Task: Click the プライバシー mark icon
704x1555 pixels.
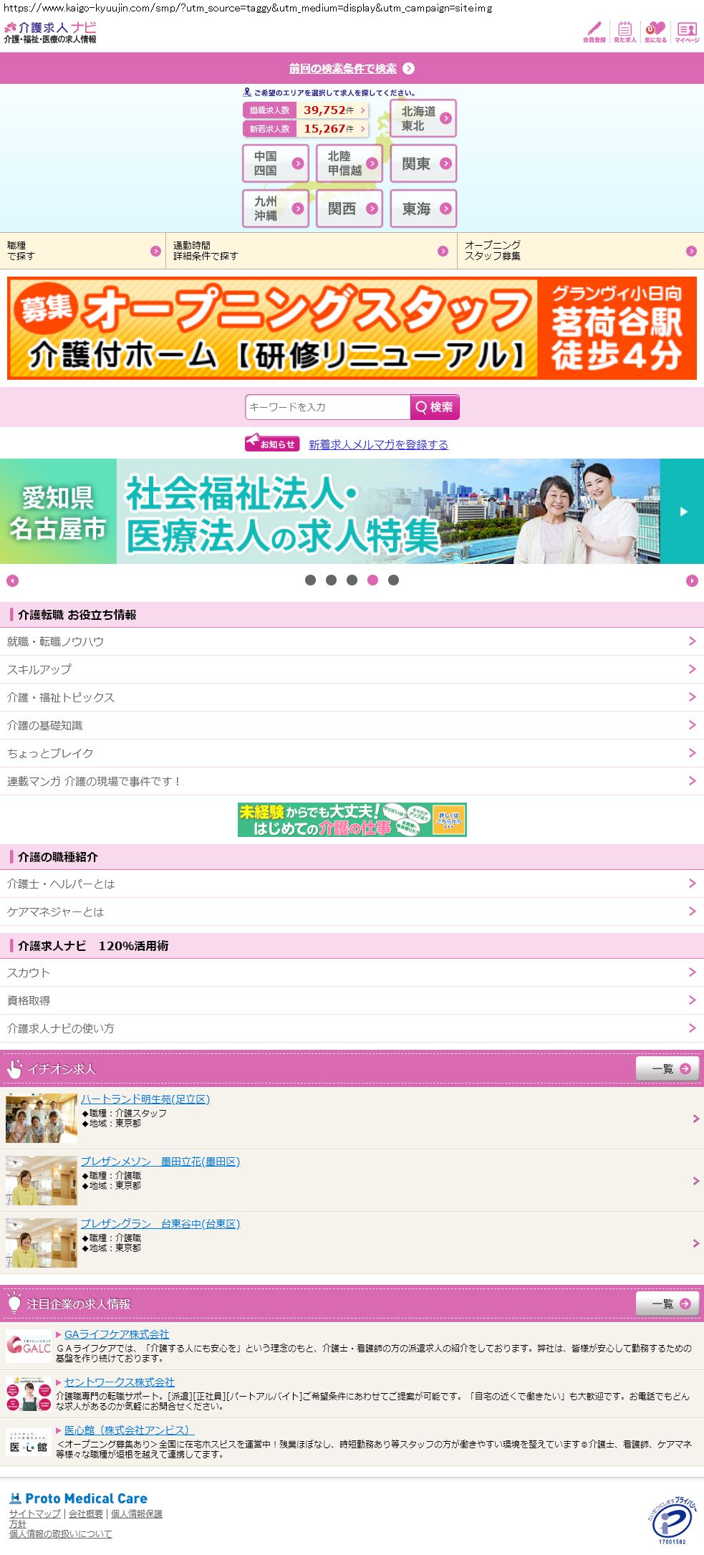Action: pos(672,1521)
